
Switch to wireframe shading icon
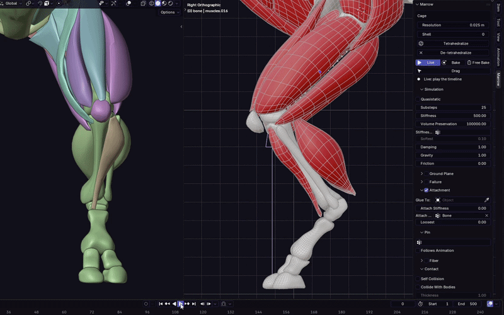(151, 3)
